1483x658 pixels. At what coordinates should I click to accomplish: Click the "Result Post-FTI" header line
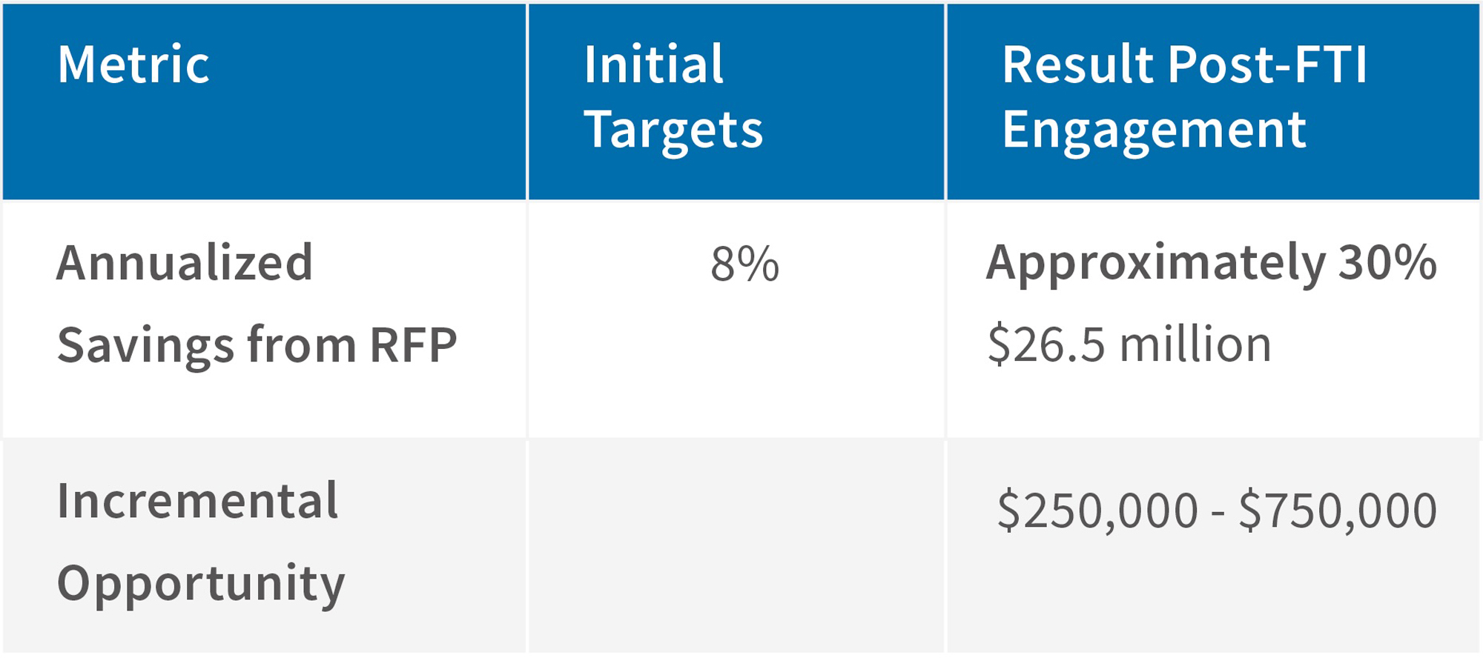click(x=1184, y=65)
